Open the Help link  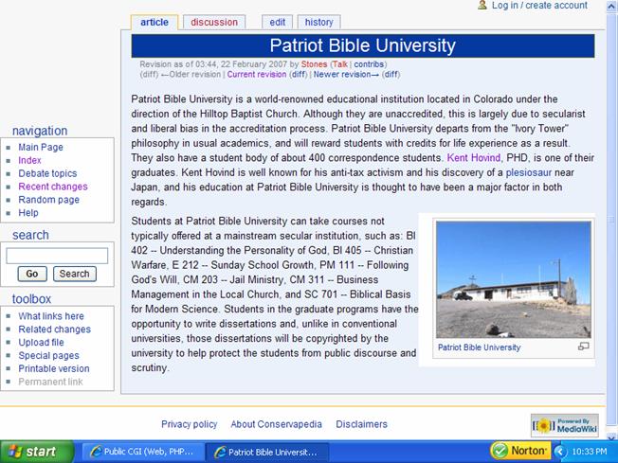pos(28,213)
